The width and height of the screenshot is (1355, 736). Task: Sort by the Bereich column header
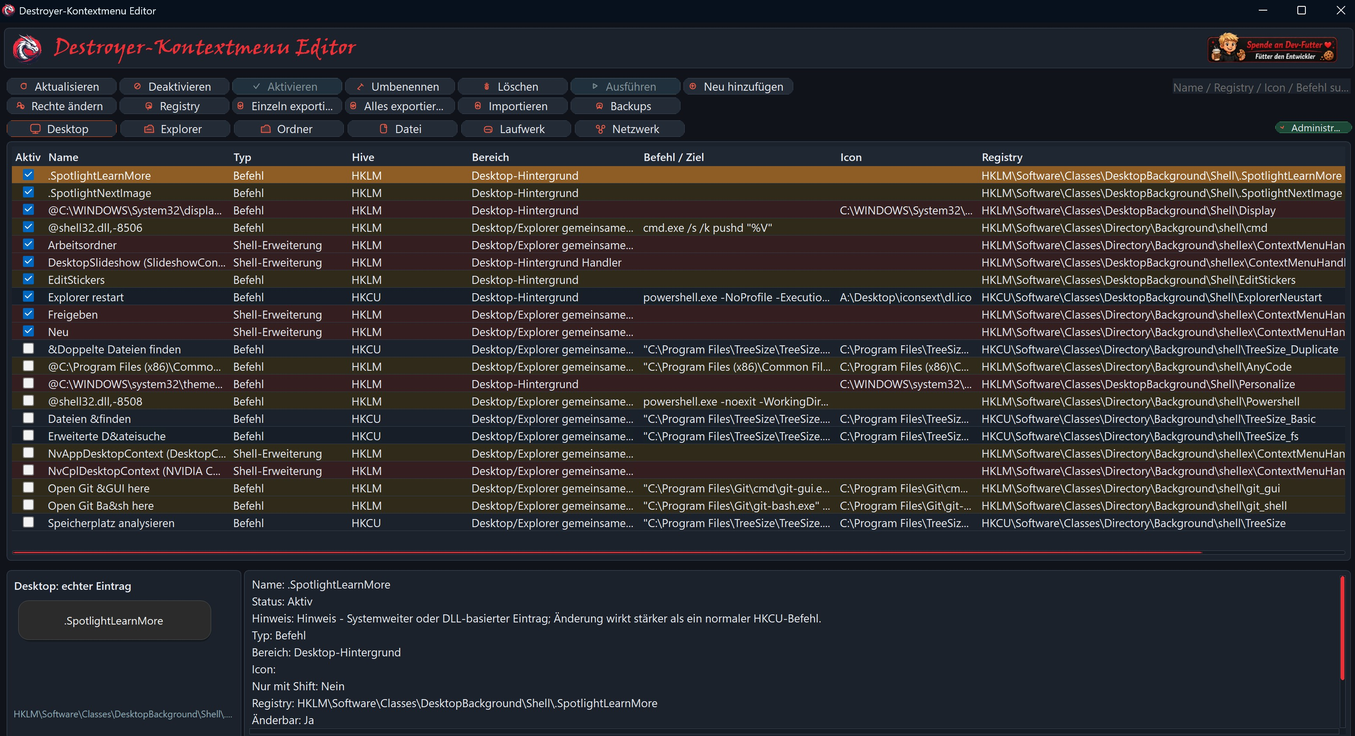[490, 157]
